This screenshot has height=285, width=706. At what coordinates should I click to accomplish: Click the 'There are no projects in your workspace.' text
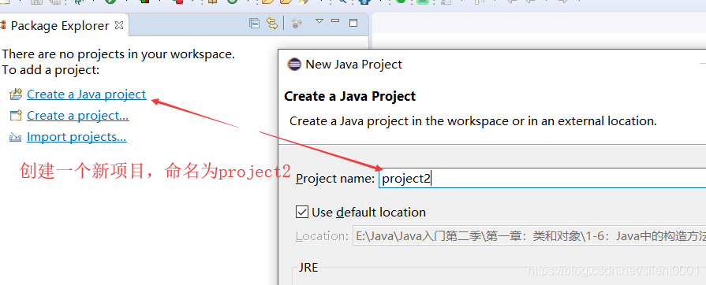click(118, 54)
